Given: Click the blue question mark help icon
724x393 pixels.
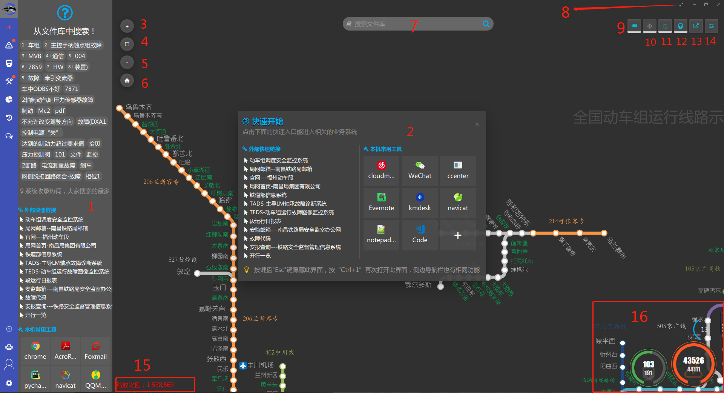Looking at the screenshot, I should pyautogui.click(x=65, y=13).
